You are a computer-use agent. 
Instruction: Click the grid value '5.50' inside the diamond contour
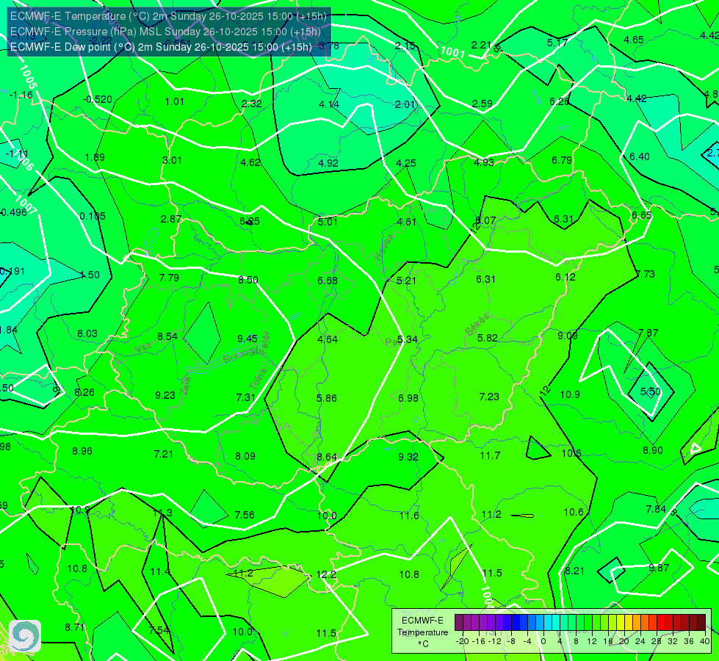click(651, 391)
